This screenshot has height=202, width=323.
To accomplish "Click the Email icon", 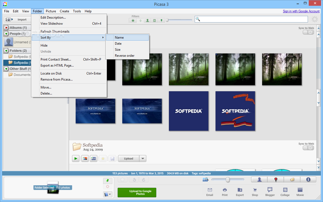I will (x=210, y=190).
